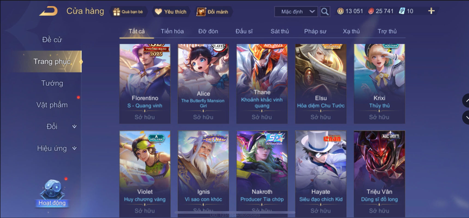The height and width of the screenshot is (218, 469).
Task: Add currency with the plus icon
Action: pos(431,11)
